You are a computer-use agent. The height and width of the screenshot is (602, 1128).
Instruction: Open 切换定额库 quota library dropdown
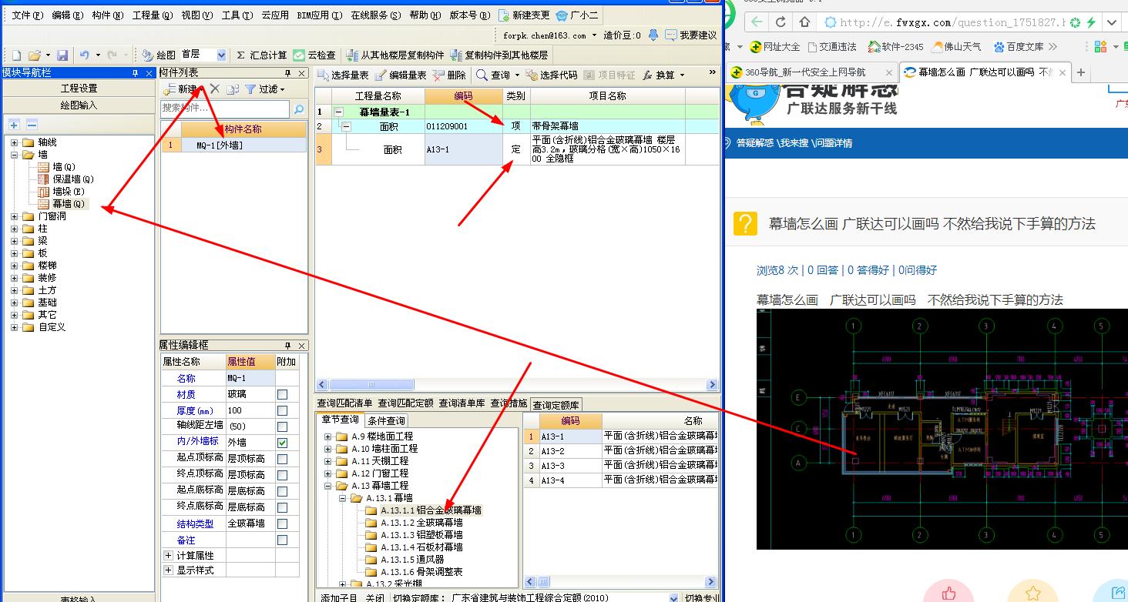click(673, 597)
